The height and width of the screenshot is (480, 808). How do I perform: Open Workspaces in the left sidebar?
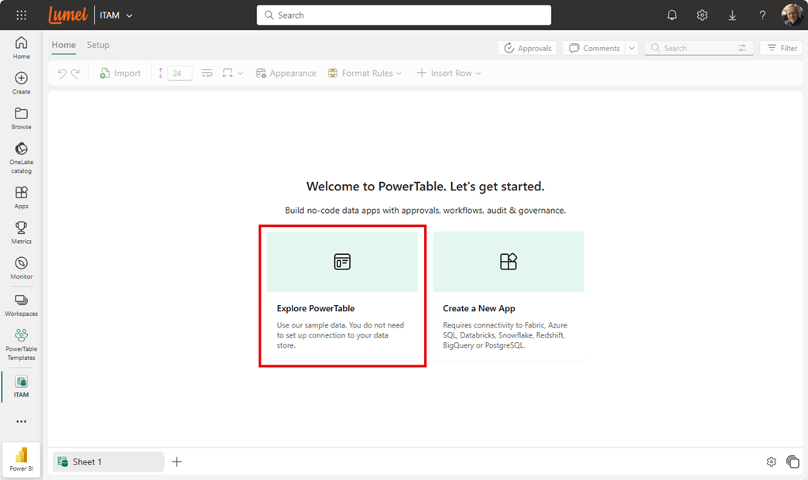click(21, 303)
